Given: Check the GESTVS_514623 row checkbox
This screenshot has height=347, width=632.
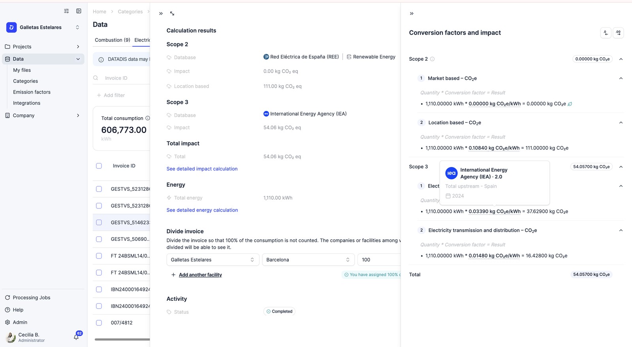Looking at the screenshot, I should pyautogui.click(x=99, y=223).
